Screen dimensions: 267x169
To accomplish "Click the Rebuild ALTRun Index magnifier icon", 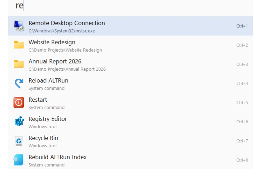I will [x=19, y=160].
